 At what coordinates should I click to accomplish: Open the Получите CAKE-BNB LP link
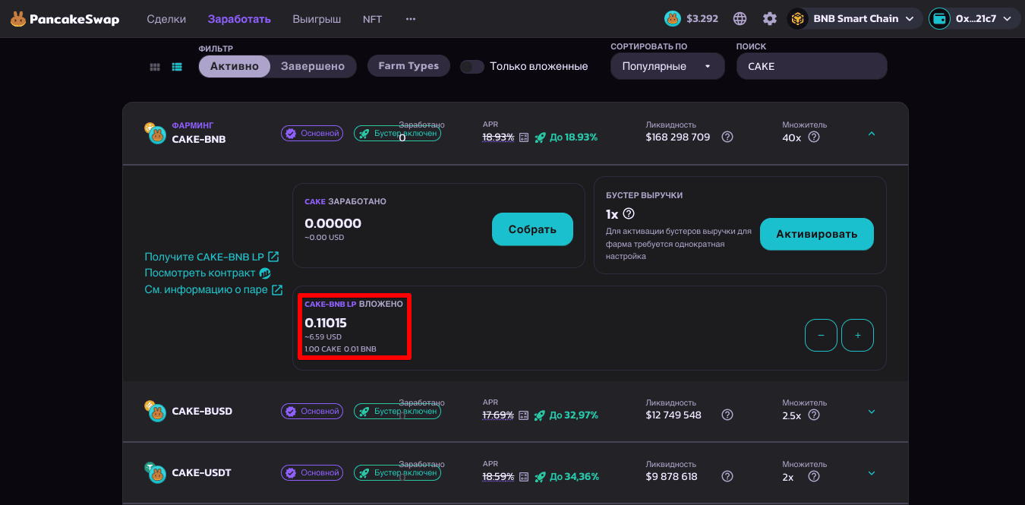click(212, 257)
